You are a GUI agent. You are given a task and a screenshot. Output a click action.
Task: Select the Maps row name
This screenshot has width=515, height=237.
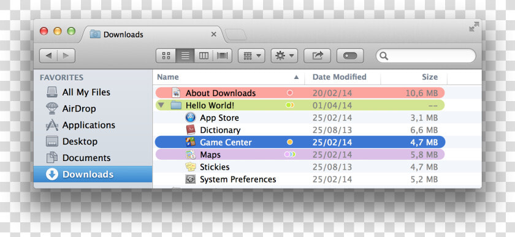210,154
